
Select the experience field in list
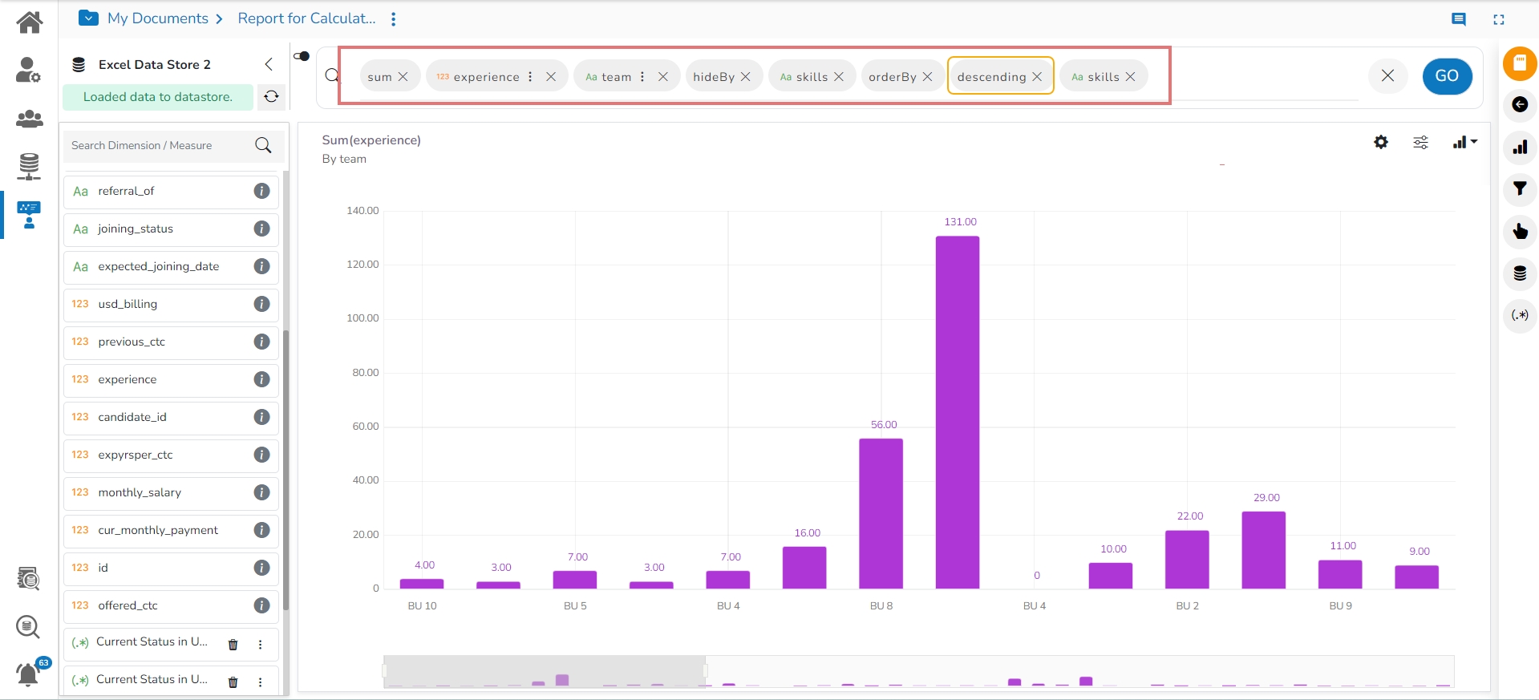[x=171, y=379]
